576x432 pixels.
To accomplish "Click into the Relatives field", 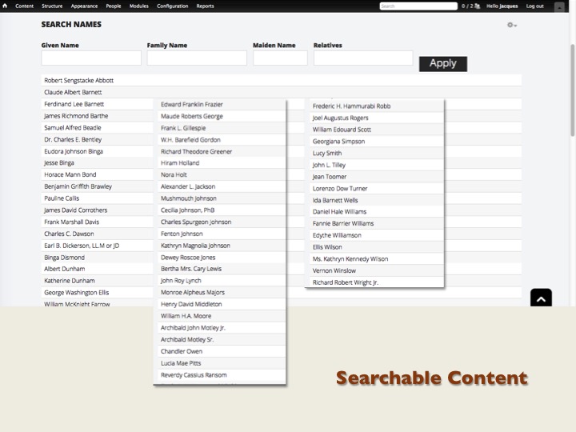I will coord(363,58).
